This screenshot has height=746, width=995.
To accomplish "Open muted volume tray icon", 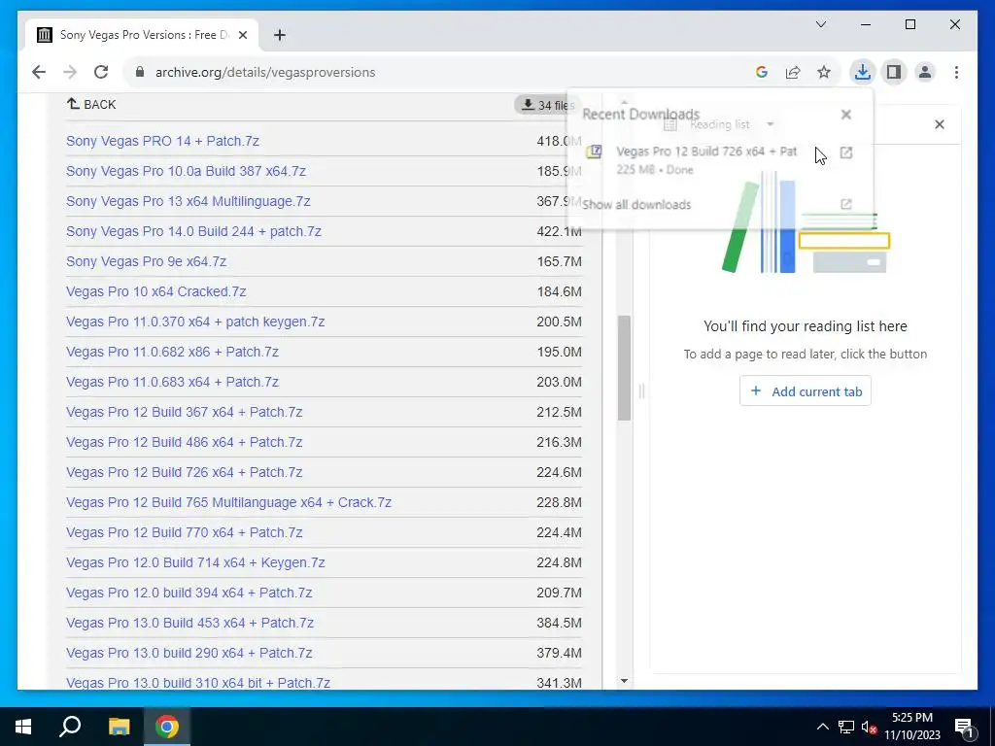I will click(x=869, y=727).
